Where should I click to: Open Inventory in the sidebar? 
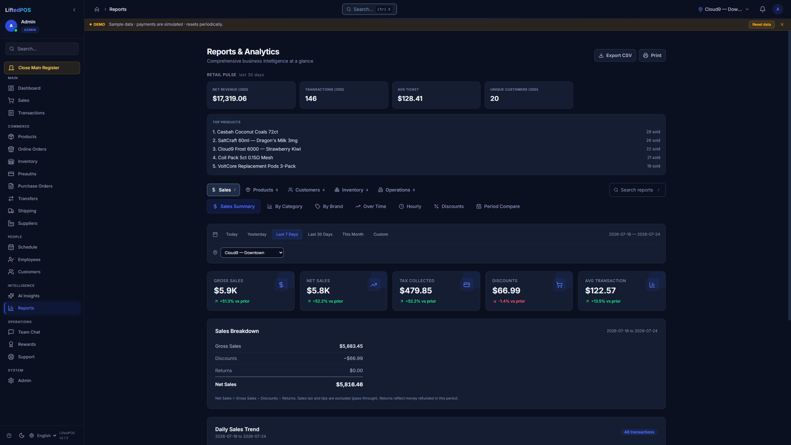coord(42,161)
